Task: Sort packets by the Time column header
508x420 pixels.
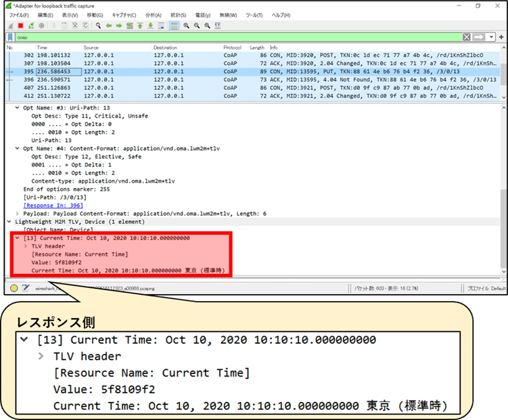Action: tap(42, 47)
